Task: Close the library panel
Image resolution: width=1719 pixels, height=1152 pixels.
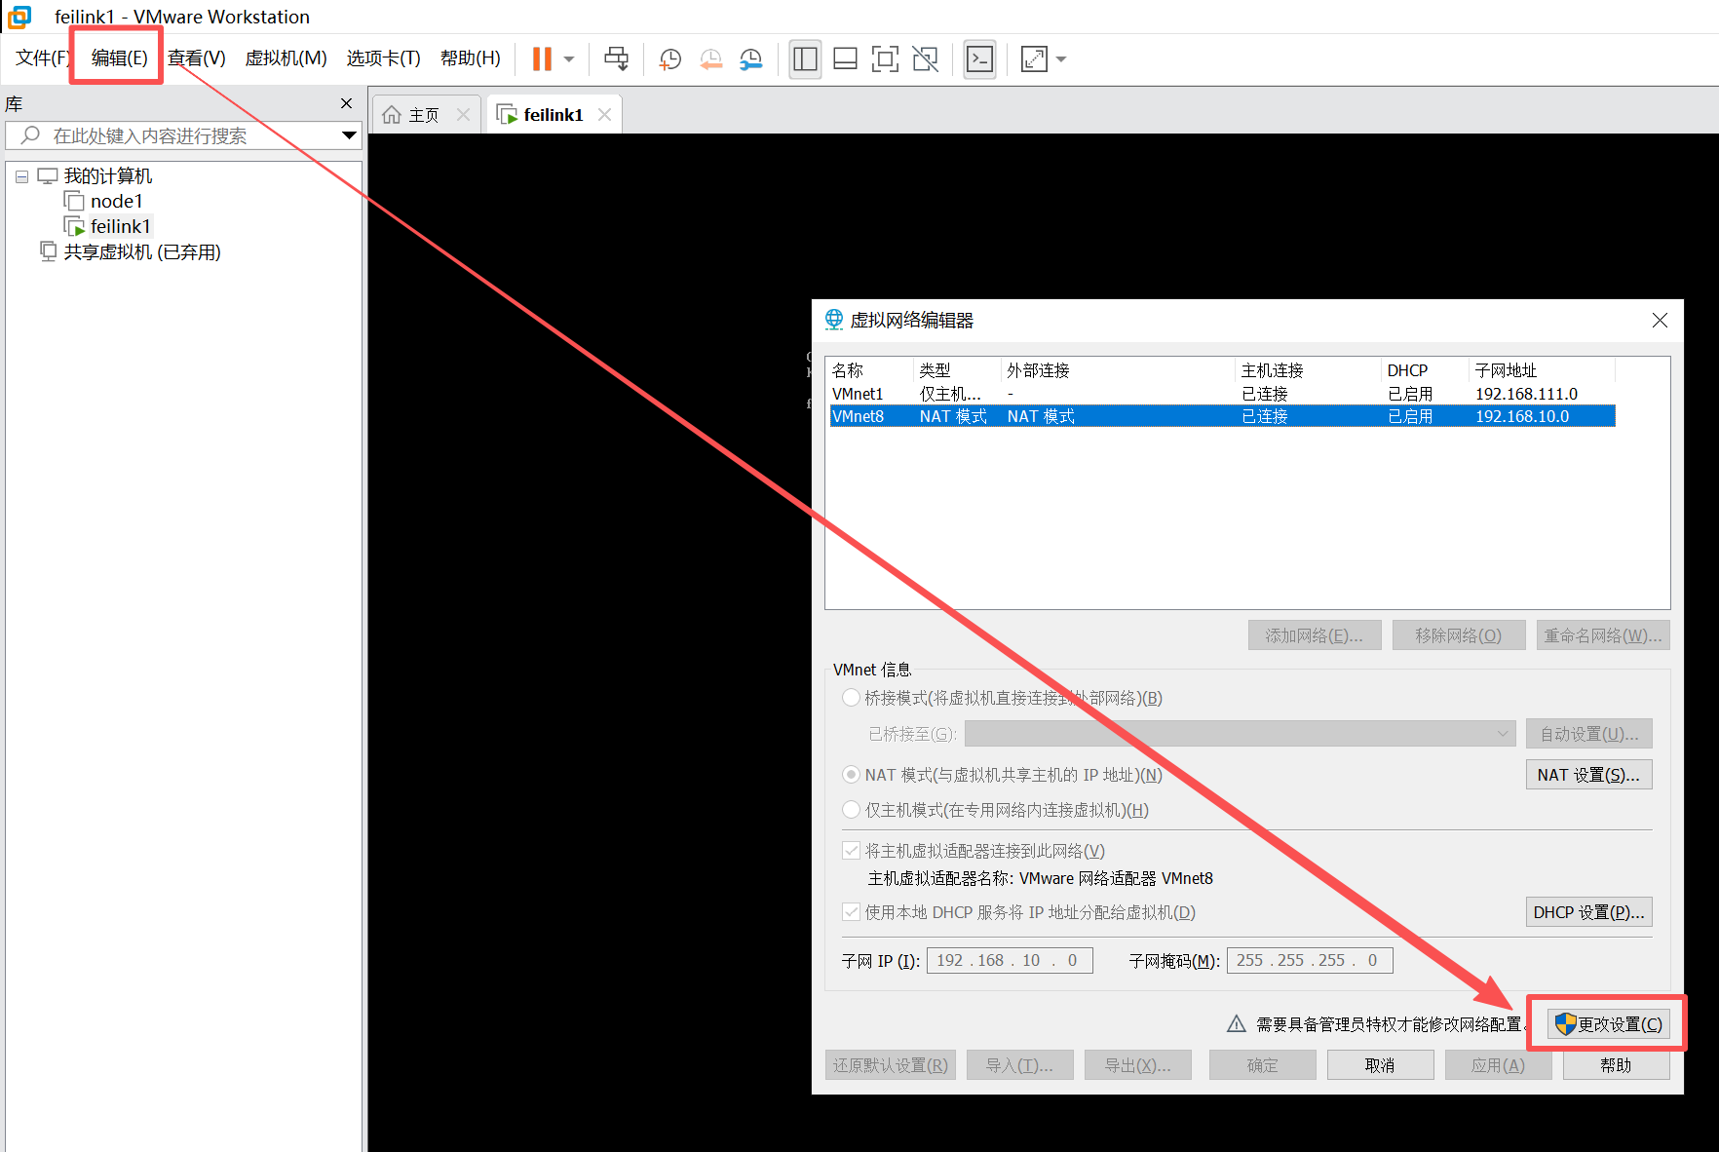Action: tap(346, 103)
